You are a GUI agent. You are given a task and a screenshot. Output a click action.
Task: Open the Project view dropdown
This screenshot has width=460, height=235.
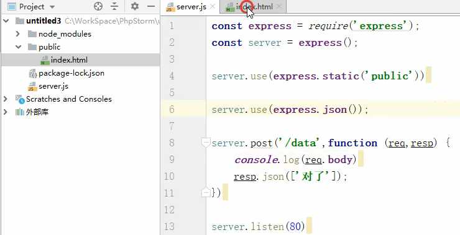pyautogui.click(x=52, y=7)
